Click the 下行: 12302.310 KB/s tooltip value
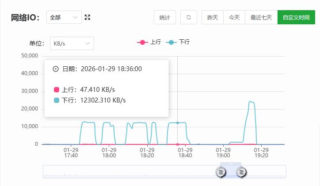Image resolution: width=320 pixels, height=186 pixels. tap(90, 100)
